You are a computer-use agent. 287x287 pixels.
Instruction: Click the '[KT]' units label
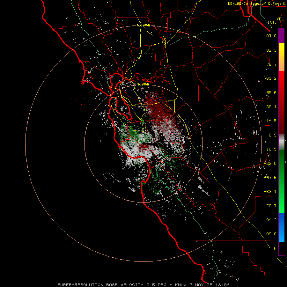pyautogui.click(x=272, y=22)
